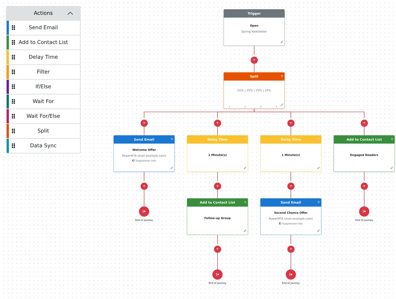Delete the Second Chance Offer email node

pyautogui.click(x=318, y=202)
